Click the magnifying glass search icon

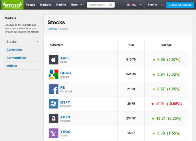[111, 5]
